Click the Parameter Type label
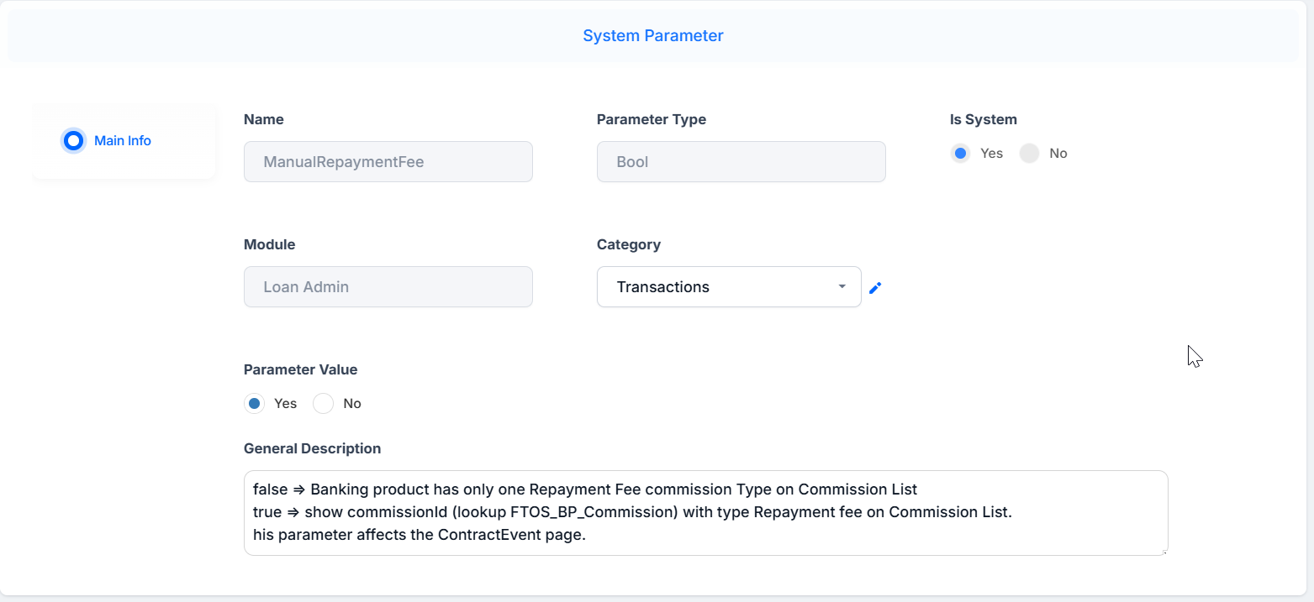 652,120
